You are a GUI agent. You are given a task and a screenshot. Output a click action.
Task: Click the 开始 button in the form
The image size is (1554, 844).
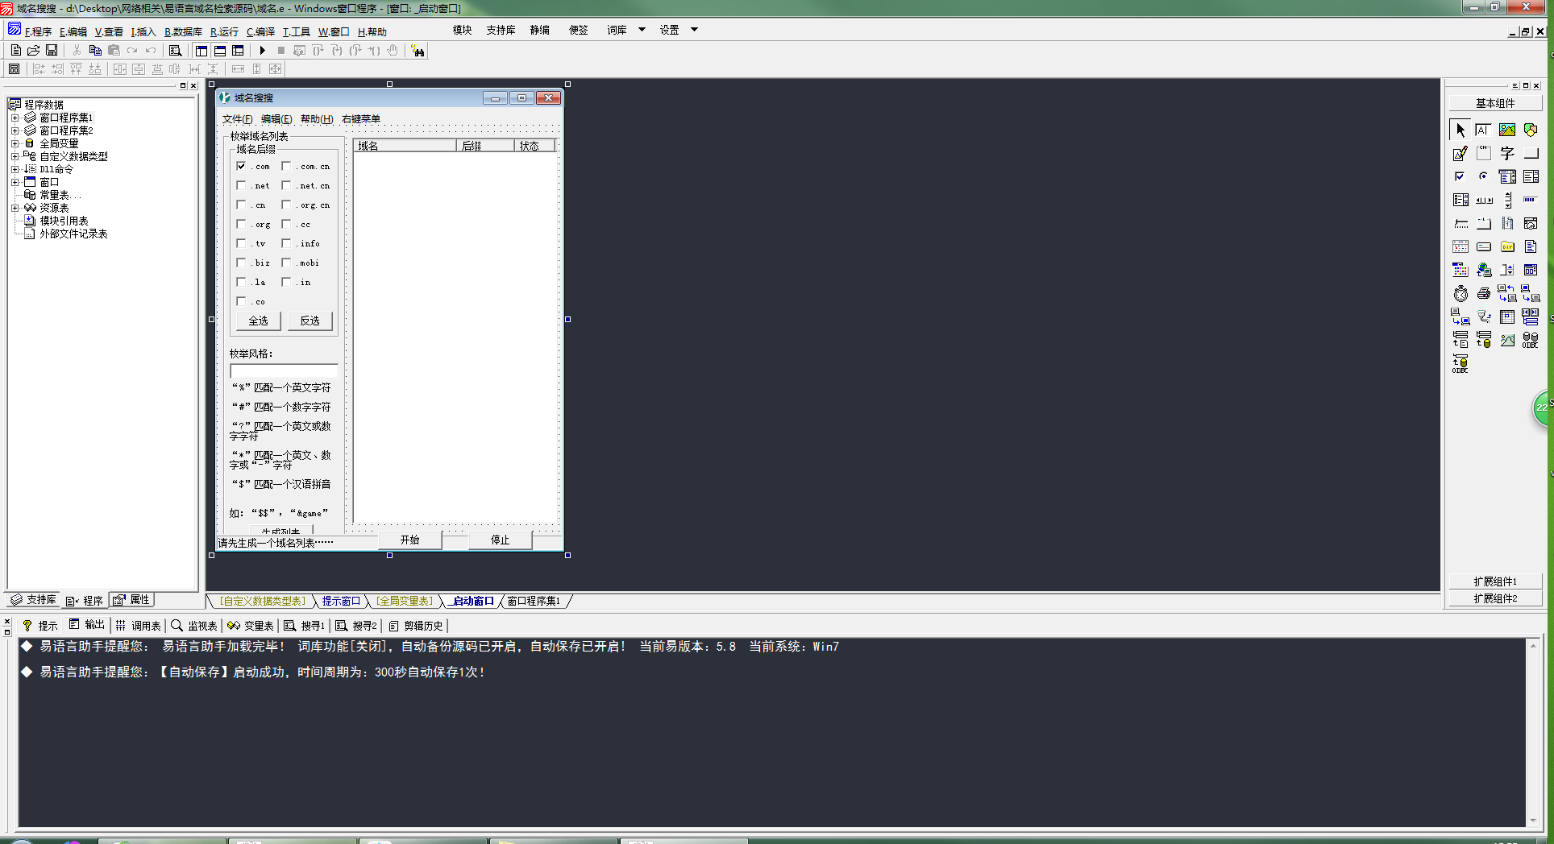coord(409,540)
